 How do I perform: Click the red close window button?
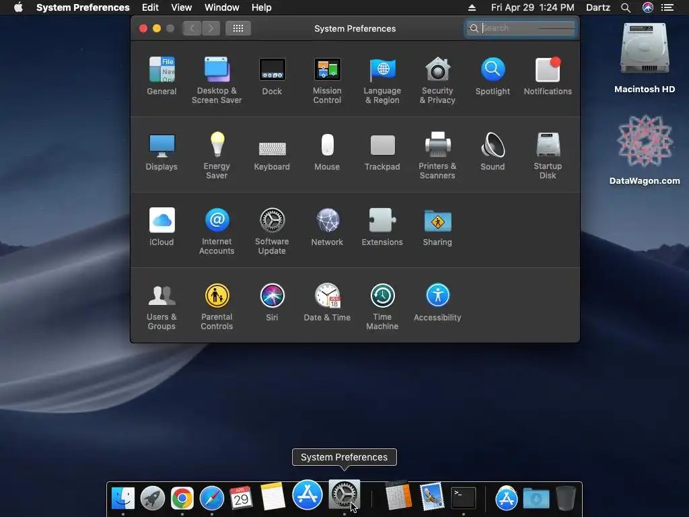pos(143,28)
